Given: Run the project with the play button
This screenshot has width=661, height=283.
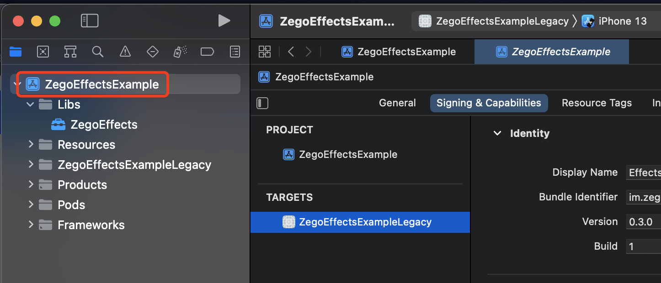Looking at the screenshot, I should [x=224, y=21].
